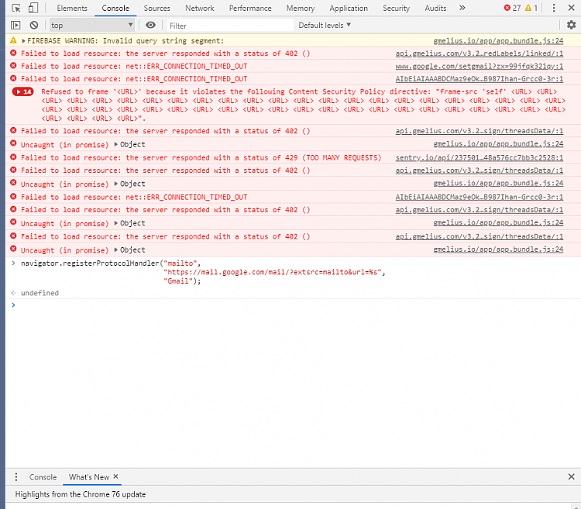Open console settings gear icon
The image size is (581, 509).
[x=571, y=25]
